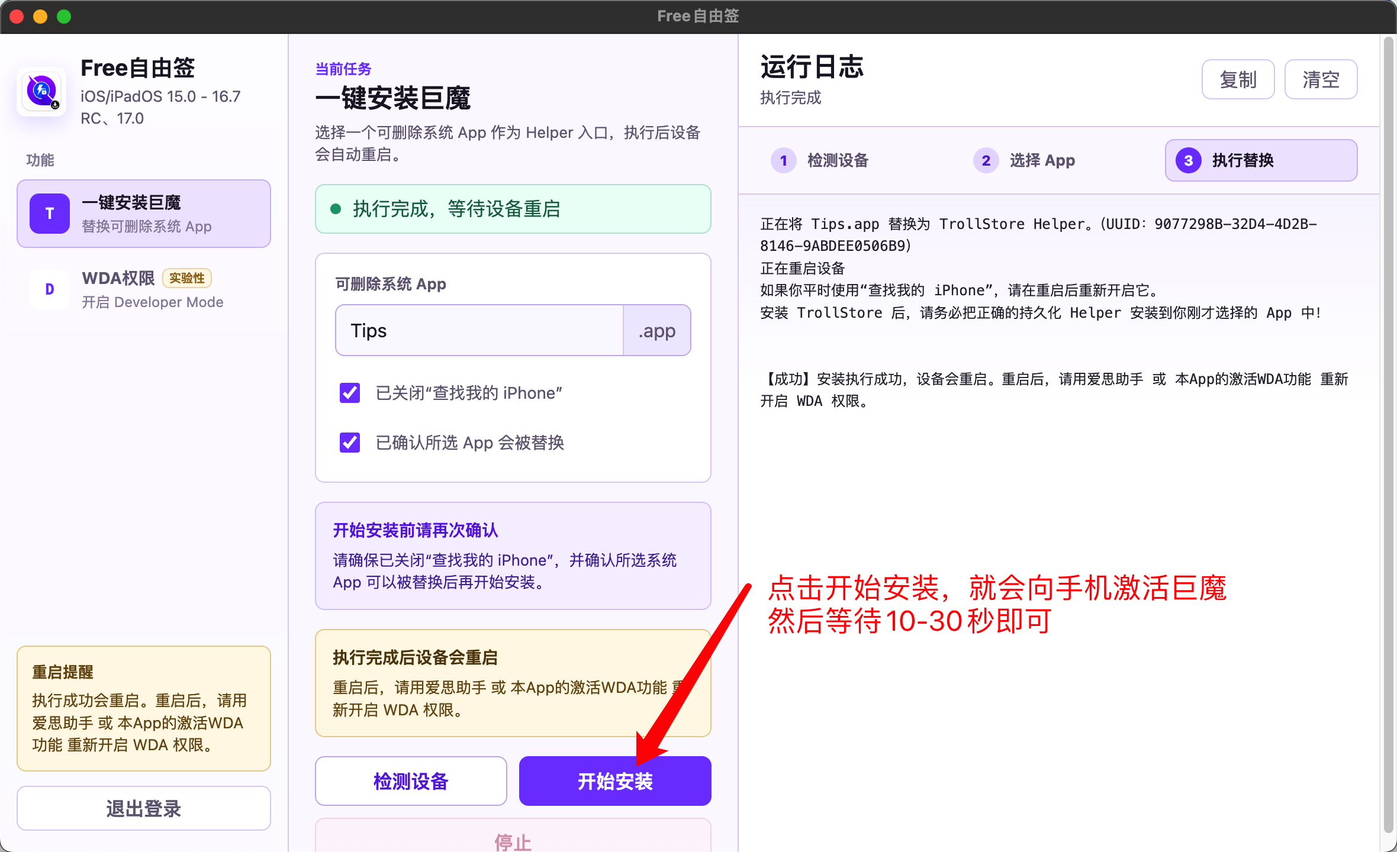Click the 开始安装前请再次确认 heading

pyautogui.click(x=416, y=530)
